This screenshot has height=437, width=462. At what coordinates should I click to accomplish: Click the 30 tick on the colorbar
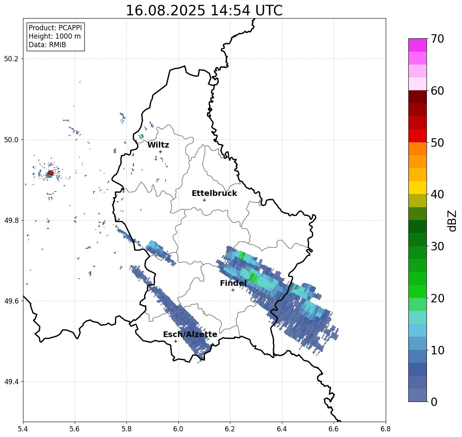pyautogui.click(x=437, y=246)
